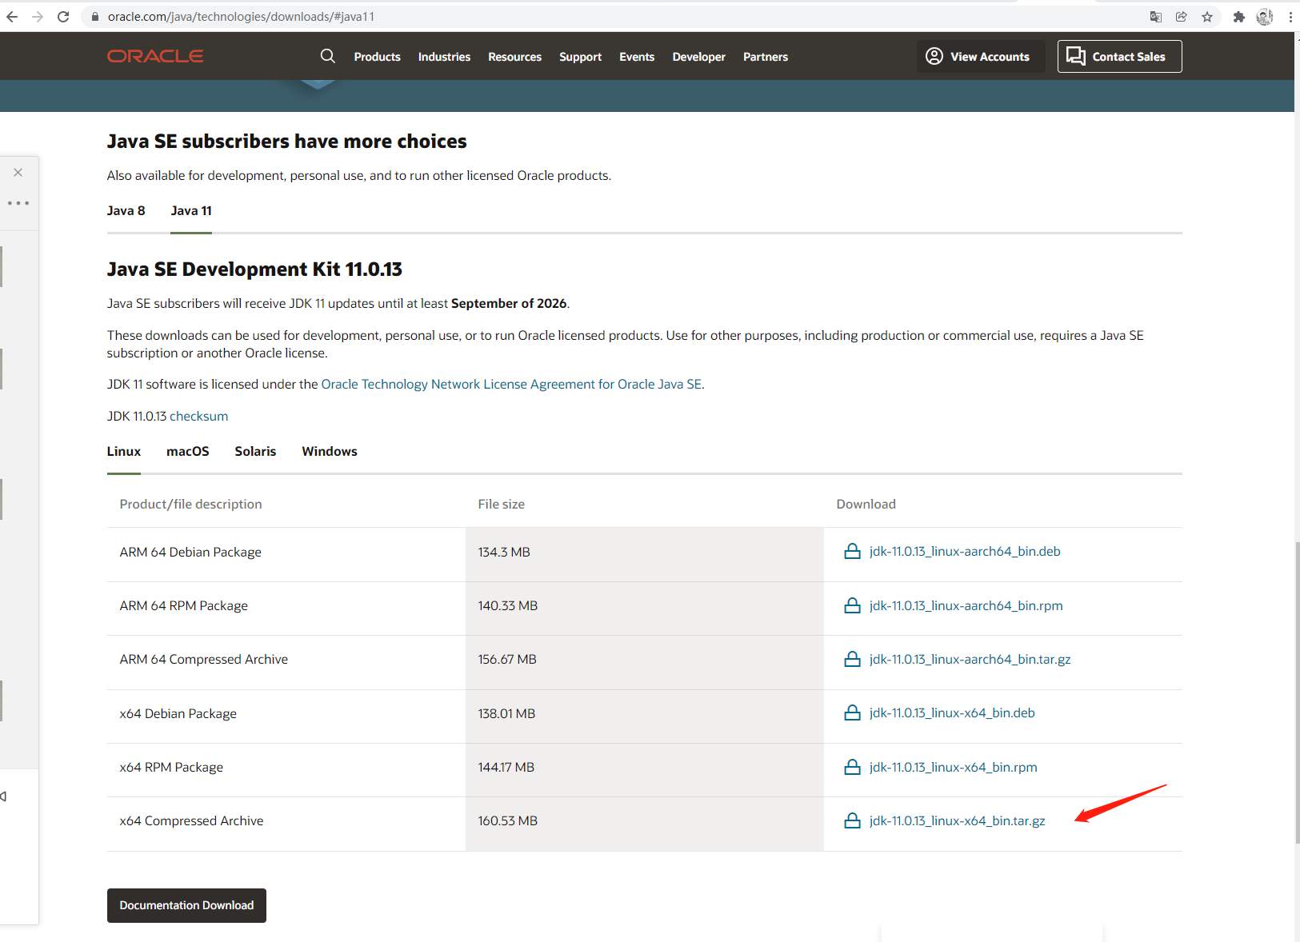This screenshot has height=942, width=1300.
Task: Open the side panel three-dot options
Action: pos(18,203)
